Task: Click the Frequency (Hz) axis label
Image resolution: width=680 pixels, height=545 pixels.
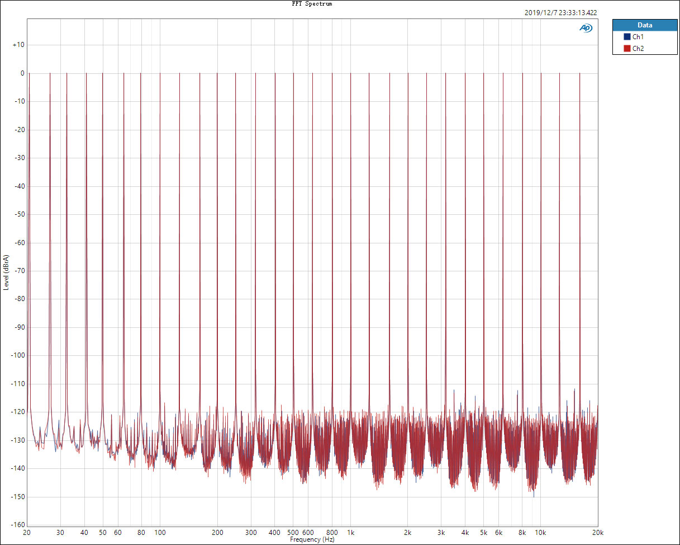Action: pyautogui.click(x=312, y=539)
